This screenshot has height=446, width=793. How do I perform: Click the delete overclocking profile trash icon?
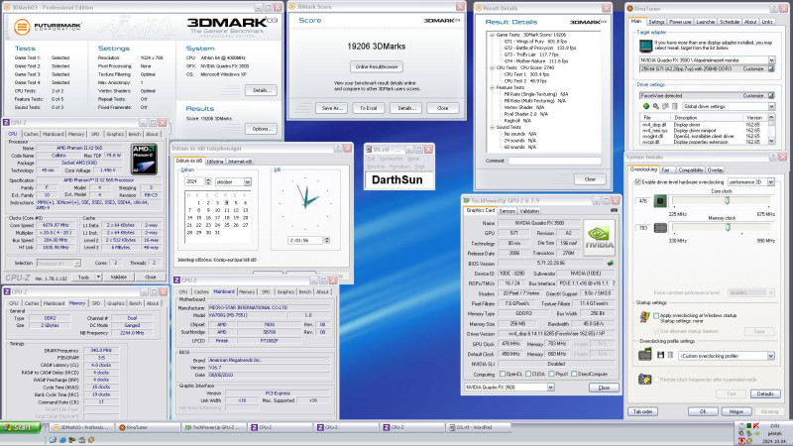(x=670, y=356)
